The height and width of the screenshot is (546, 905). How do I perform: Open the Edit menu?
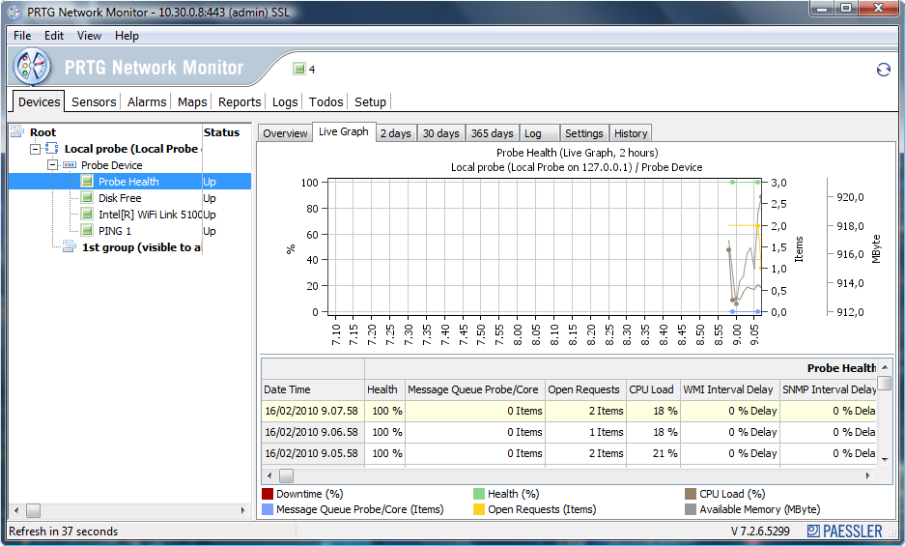[x=54, y=36]
